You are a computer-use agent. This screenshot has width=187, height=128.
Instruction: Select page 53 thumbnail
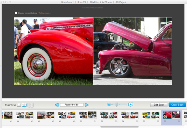click(x=113, y=115)
